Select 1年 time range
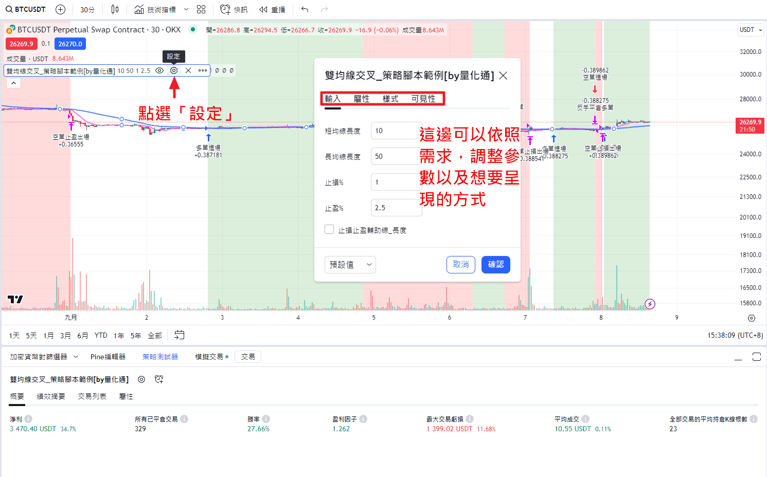 (x=119, y=336)
